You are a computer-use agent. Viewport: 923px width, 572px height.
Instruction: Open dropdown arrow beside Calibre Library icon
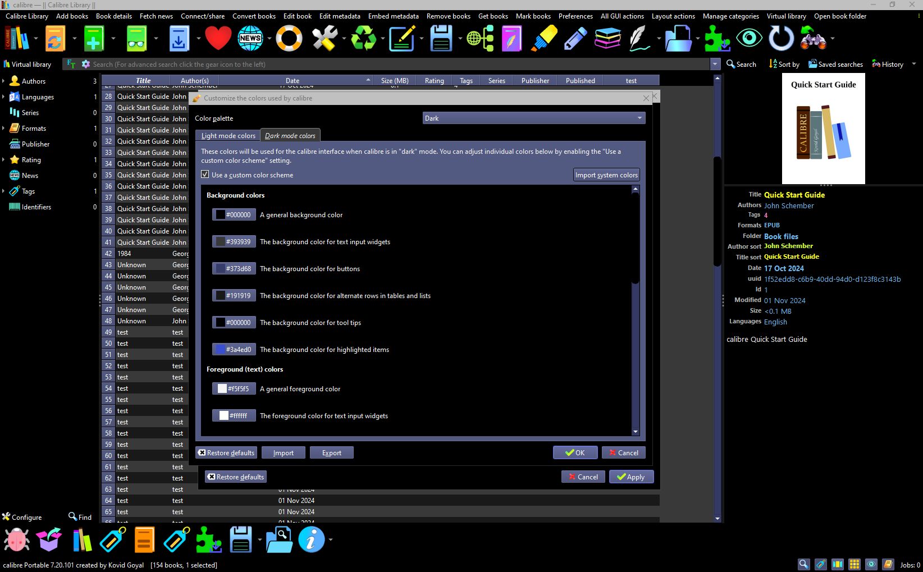click(36, 39)
